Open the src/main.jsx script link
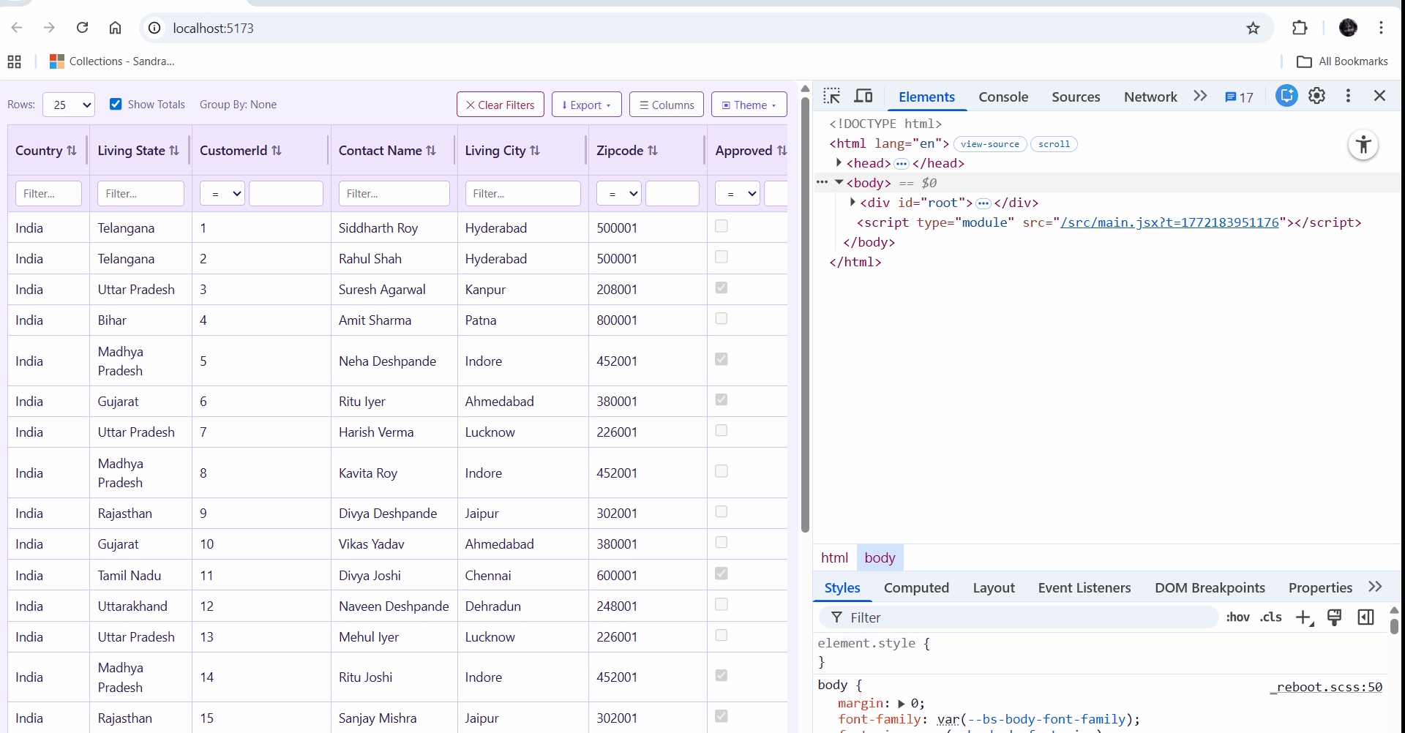 [1169, 222]
